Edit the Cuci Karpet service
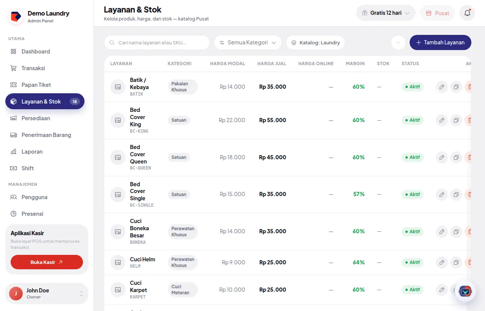The height and width of the screenshot is (311, 485). [441, 290]
